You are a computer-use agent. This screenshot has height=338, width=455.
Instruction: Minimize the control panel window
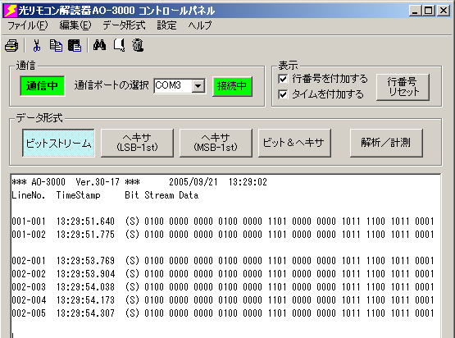415,11
